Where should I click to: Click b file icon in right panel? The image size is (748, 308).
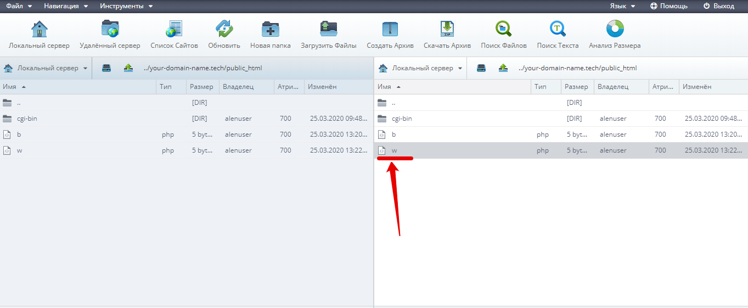(383, 135)
